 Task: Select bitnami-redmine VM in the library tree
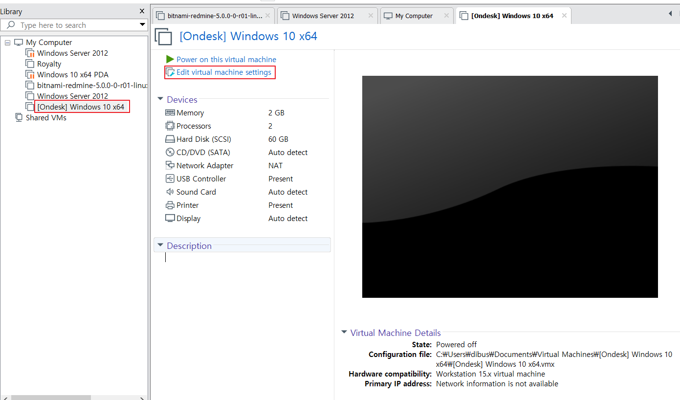[92, 85]
